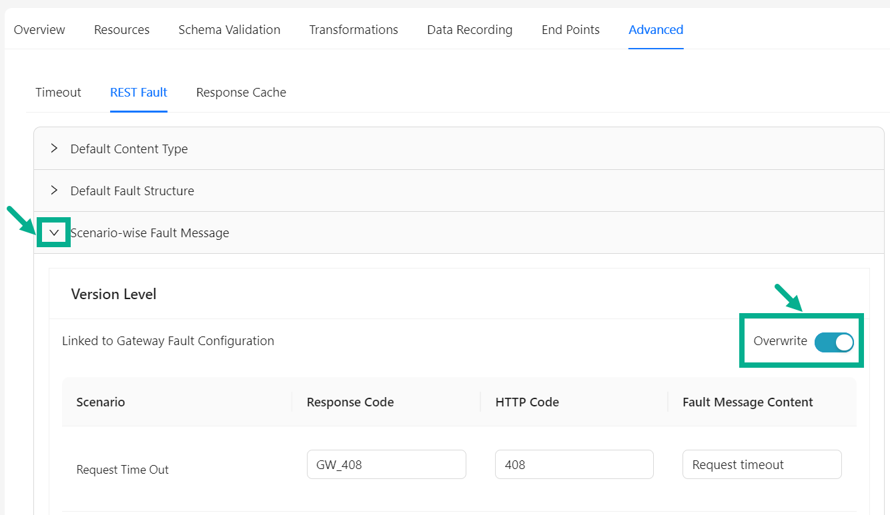Open the Response Cache sub-tab

point(241,93)
